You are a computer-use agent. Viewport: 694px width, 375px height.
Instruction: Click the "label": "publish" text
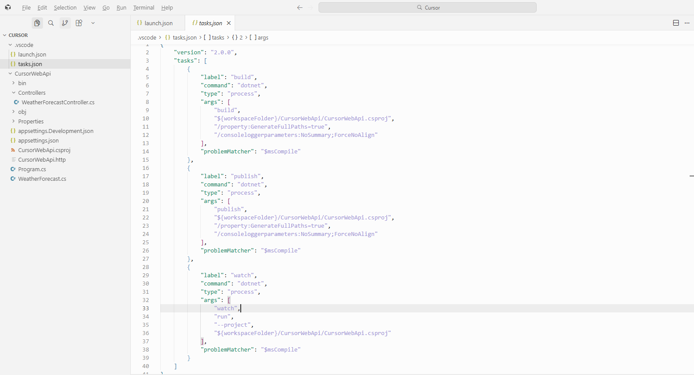(x=232, y=176)
